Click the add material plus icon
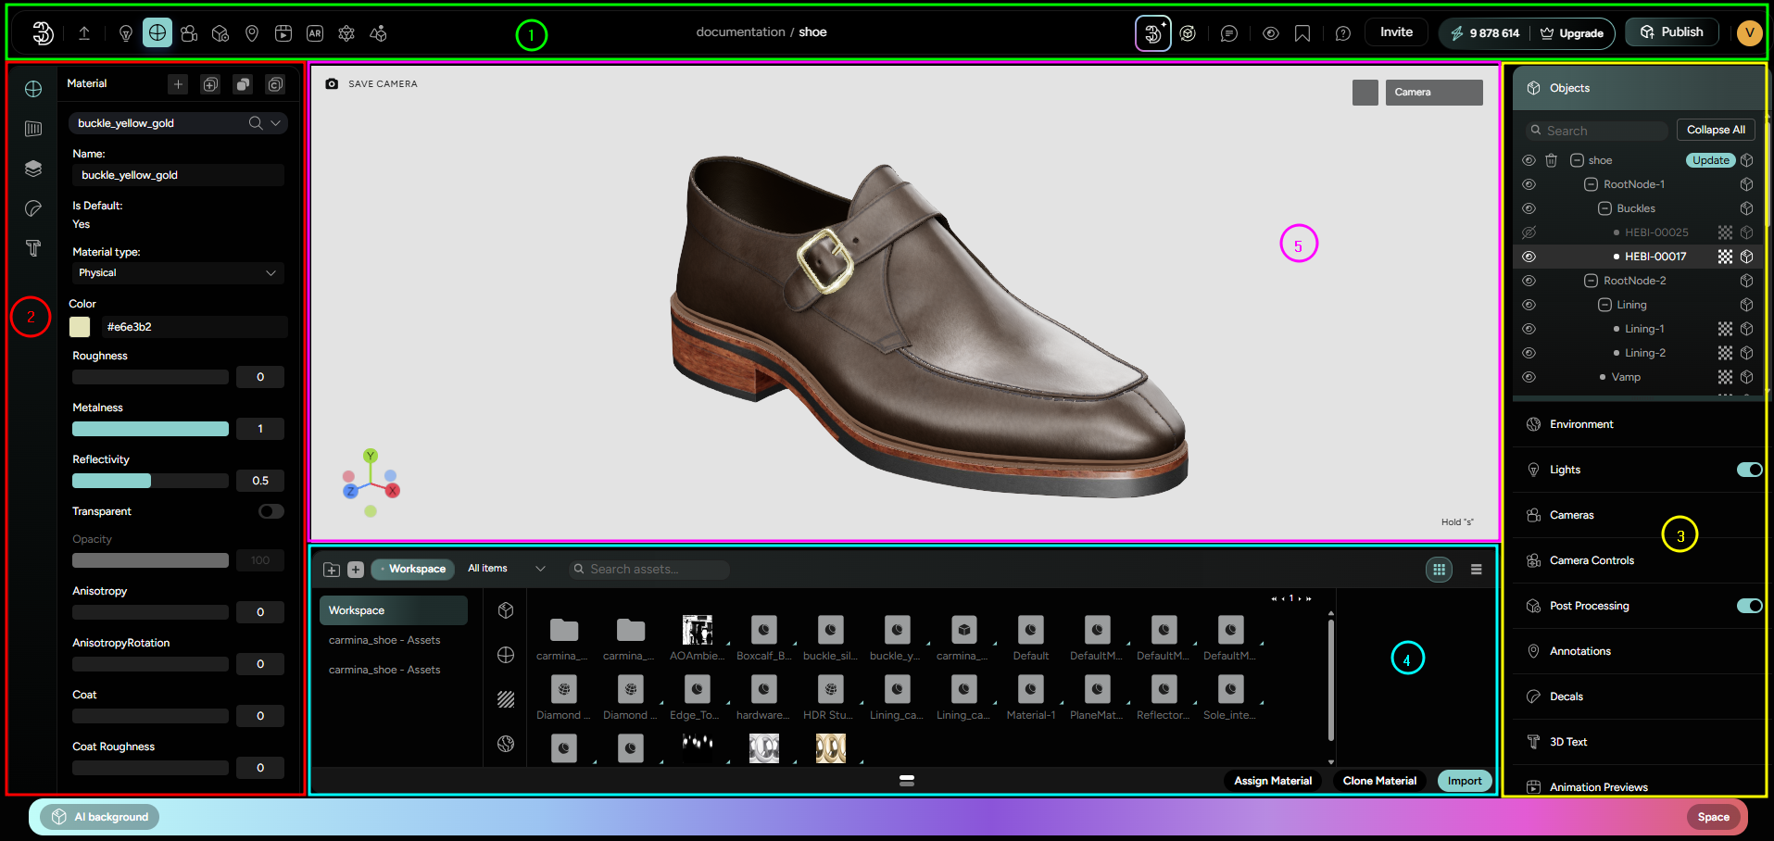This screenshot has width=1774, height=841. [x=178, y=84]
